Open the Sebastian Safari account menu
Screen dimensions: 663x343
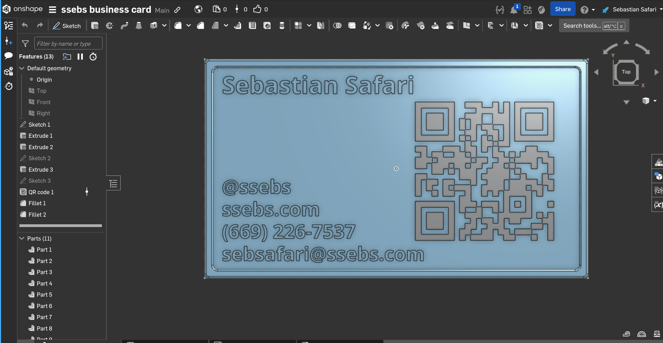pyautogui.click(x=632, y=10)
